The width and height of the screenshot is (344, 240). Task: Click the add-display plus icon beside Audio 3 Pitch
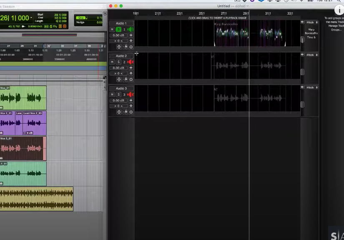tap(302, 87)
